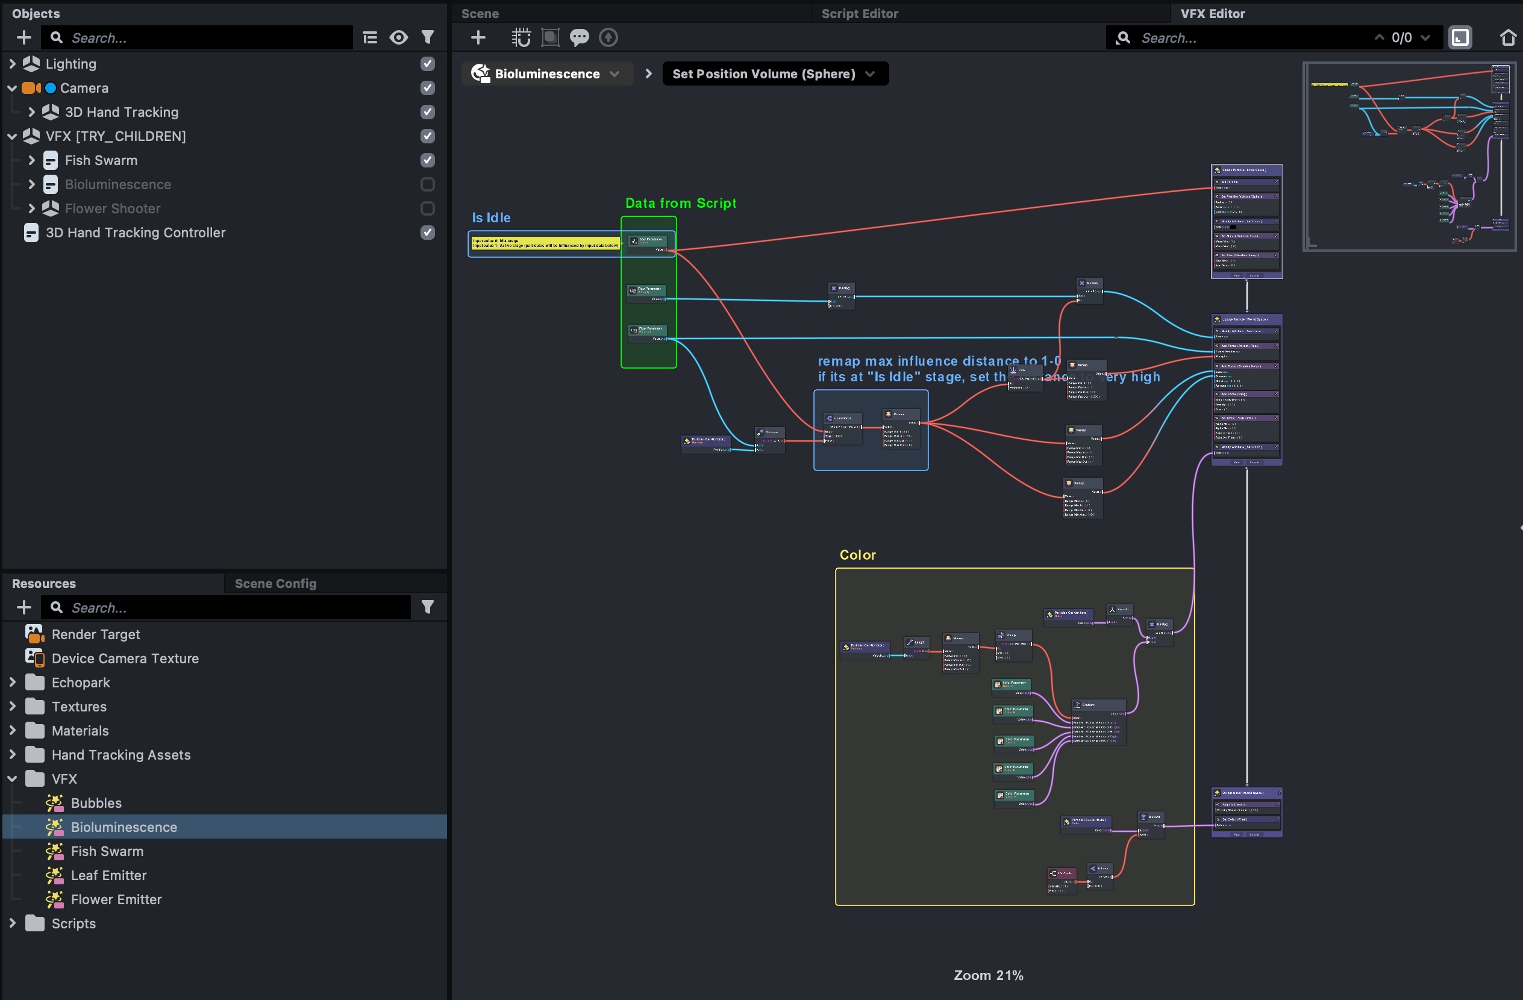1523x1000 pixels.
Task: Click the add node plus icon in VFX Editor
Action: pyautogui.click(x=478, y=38)
